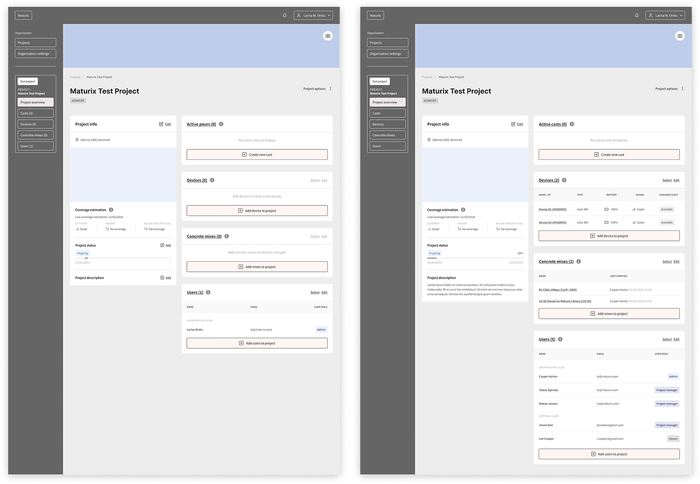
Task: Add a Project description via the plus icon
Action: [x=162, y=277]
